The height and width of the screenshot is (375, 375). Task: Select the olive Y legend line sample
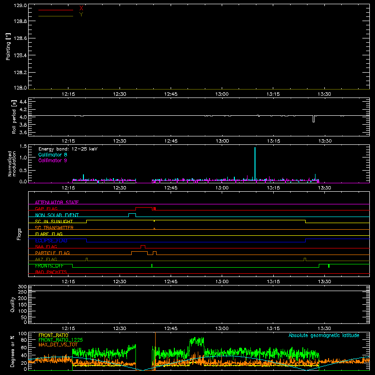[56, 16]
